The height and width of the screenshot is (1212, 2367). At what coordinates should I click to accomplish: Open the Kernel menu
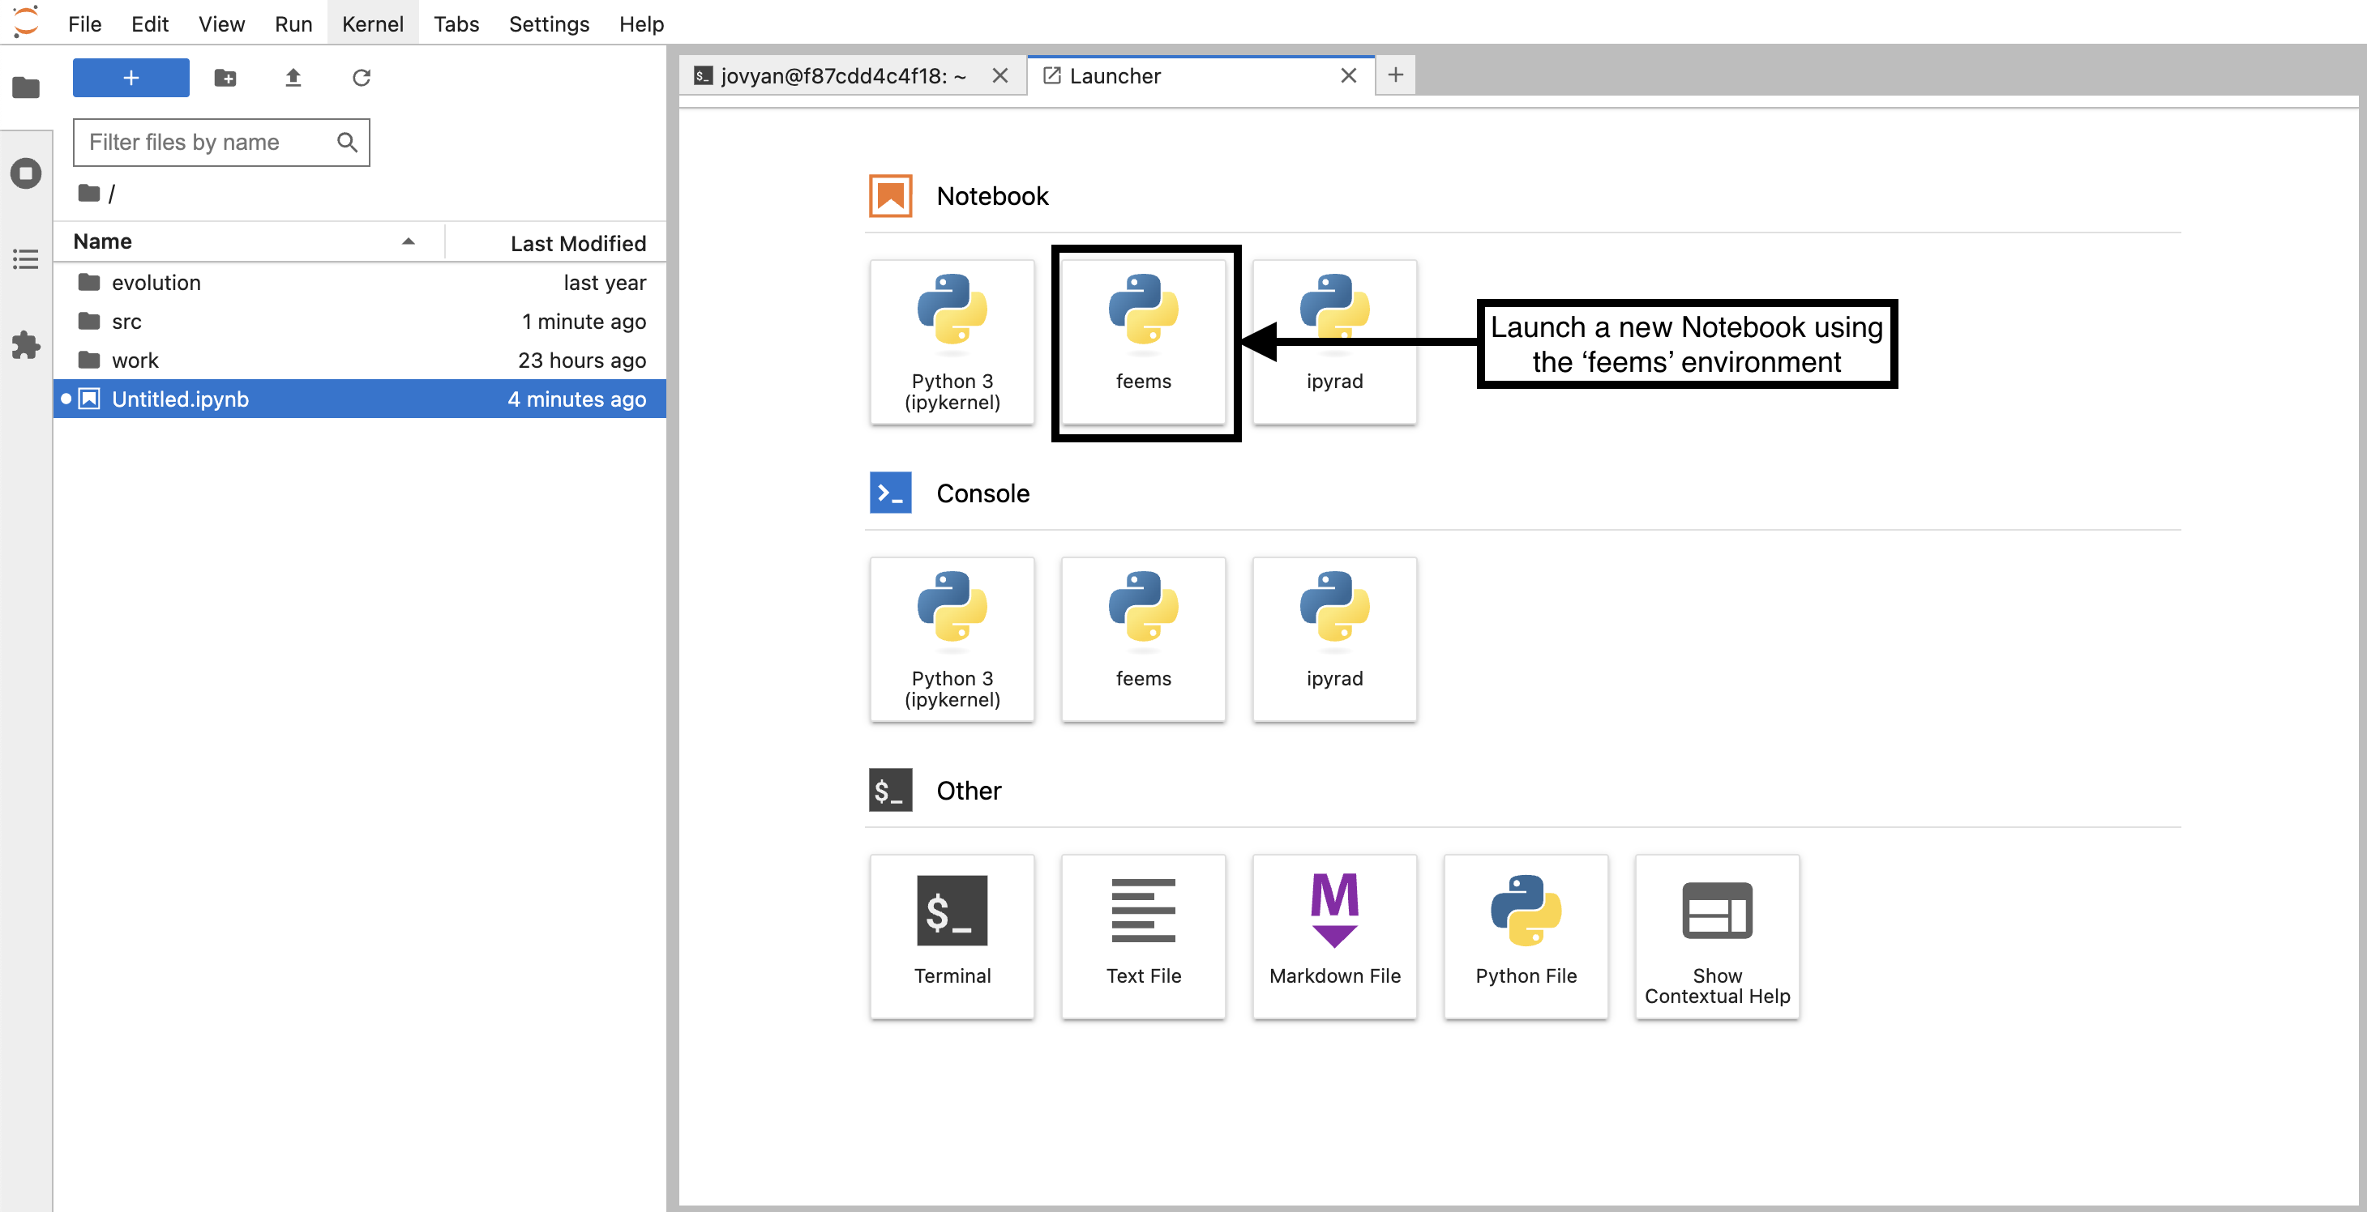(x=372, y=23)
